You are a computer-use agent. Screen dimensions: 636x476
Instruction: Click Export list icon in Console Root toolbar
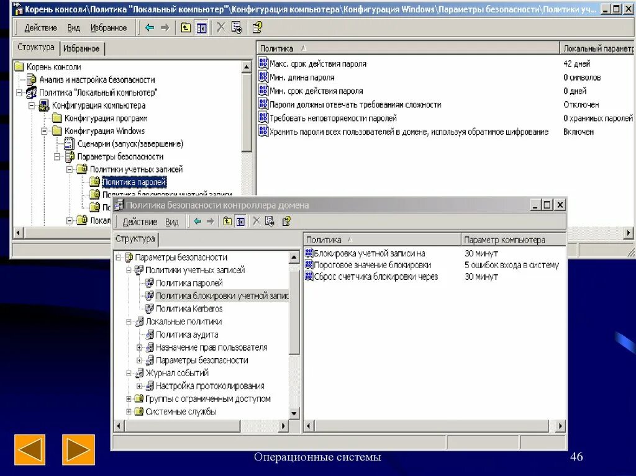[237, 27]
